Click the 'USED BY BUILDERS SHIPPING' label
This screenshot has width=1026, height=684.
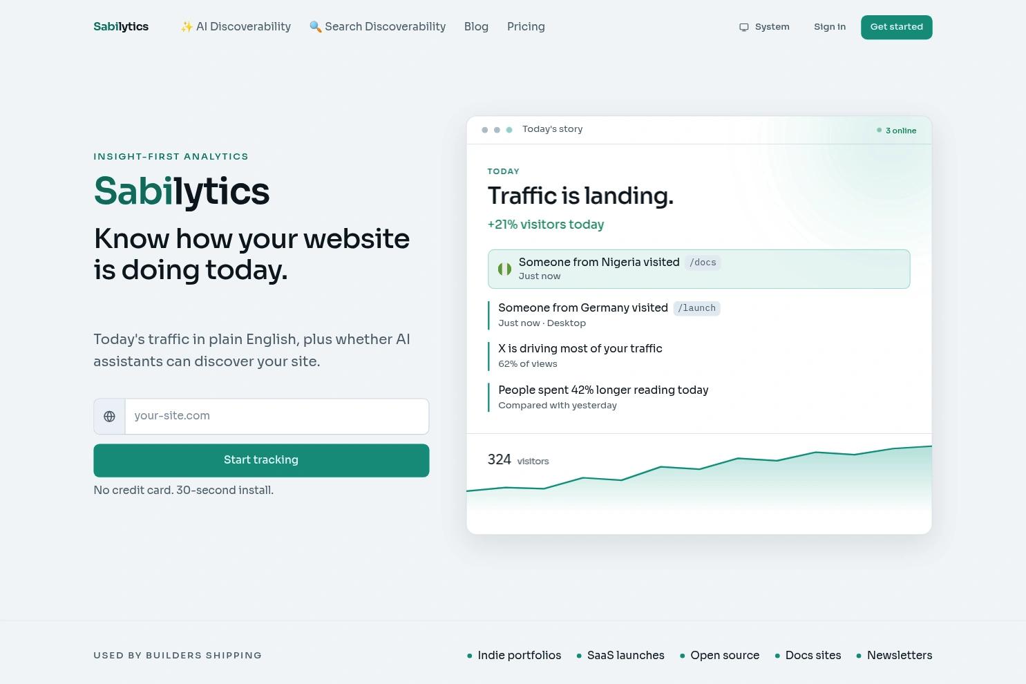pyautogui.click(x=178, y=656)
